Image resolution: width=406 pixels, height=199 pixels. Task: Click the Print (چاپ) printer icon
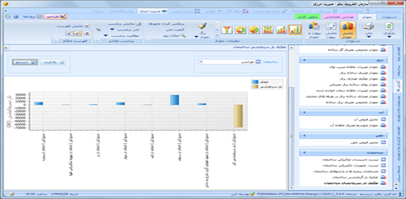[x=368, y=28]
